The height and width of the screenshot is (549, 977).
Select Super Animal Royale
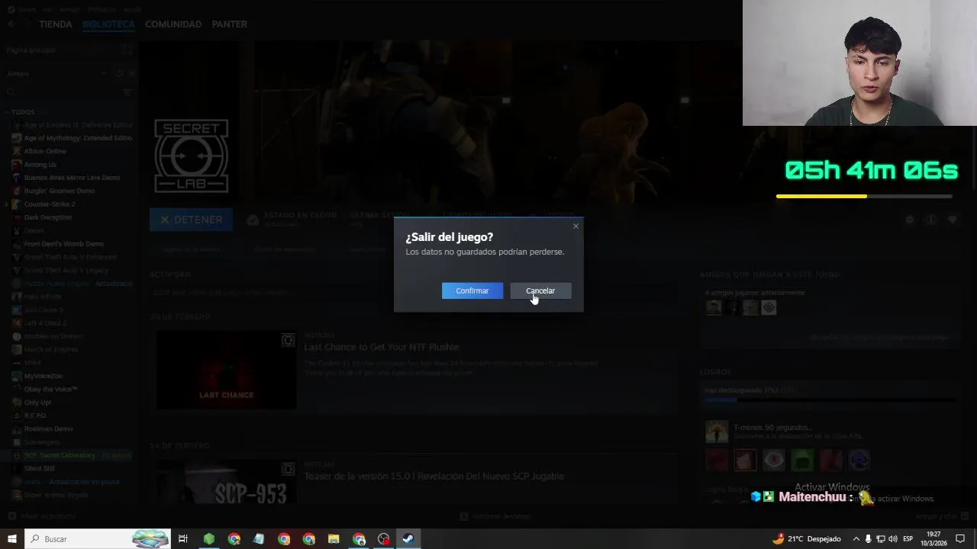56,495
